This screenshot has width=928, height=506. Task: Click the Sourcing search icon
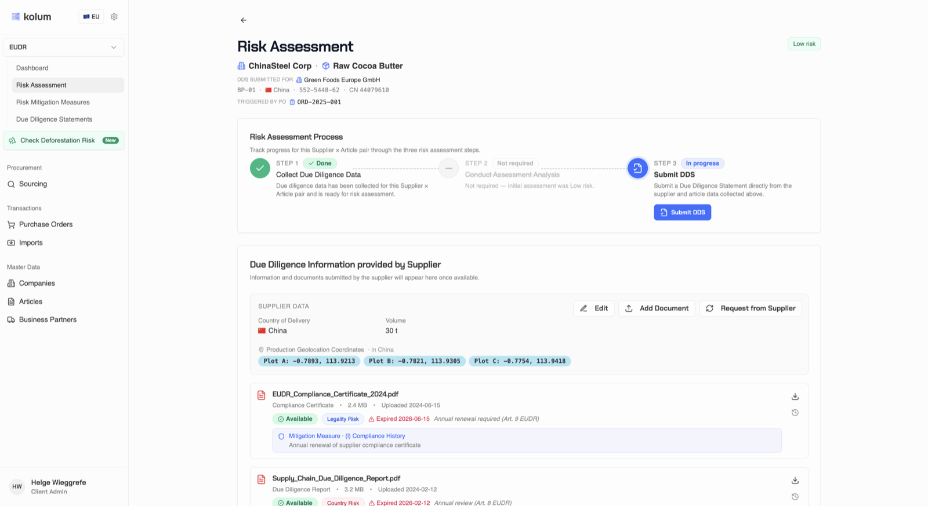11,184
